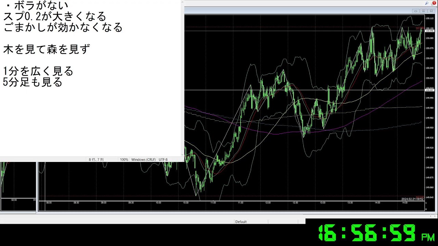Image resolution: width=438 pixels, height=246 pixels.
Task: Place cursor on the 5分足も見る text line
Action: tap(33, 82)
